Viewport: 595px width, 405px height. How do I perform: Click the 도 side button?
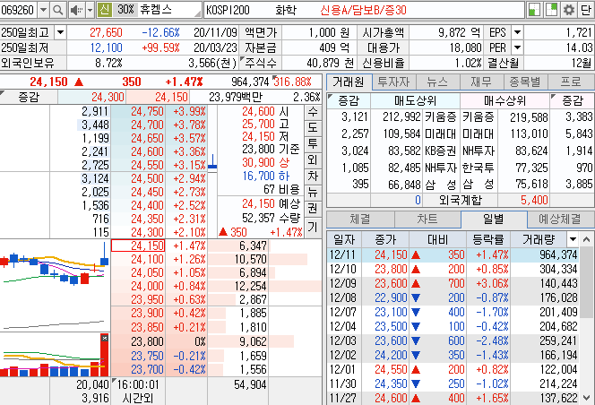313,127
